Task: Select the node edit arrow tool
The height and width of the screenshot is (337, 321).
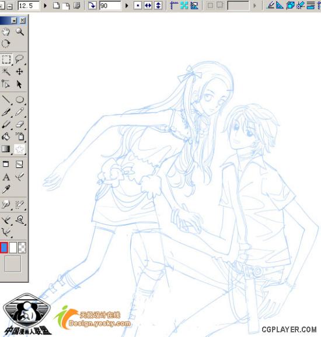Action: [x=6, y=84]
